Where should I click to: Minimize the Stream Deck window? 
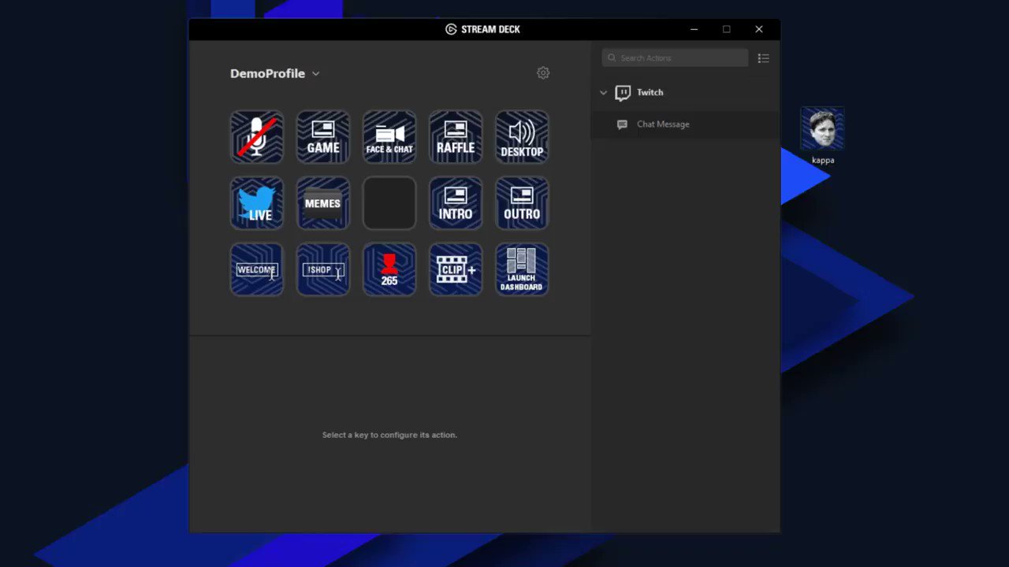click(x=694, y=29)
